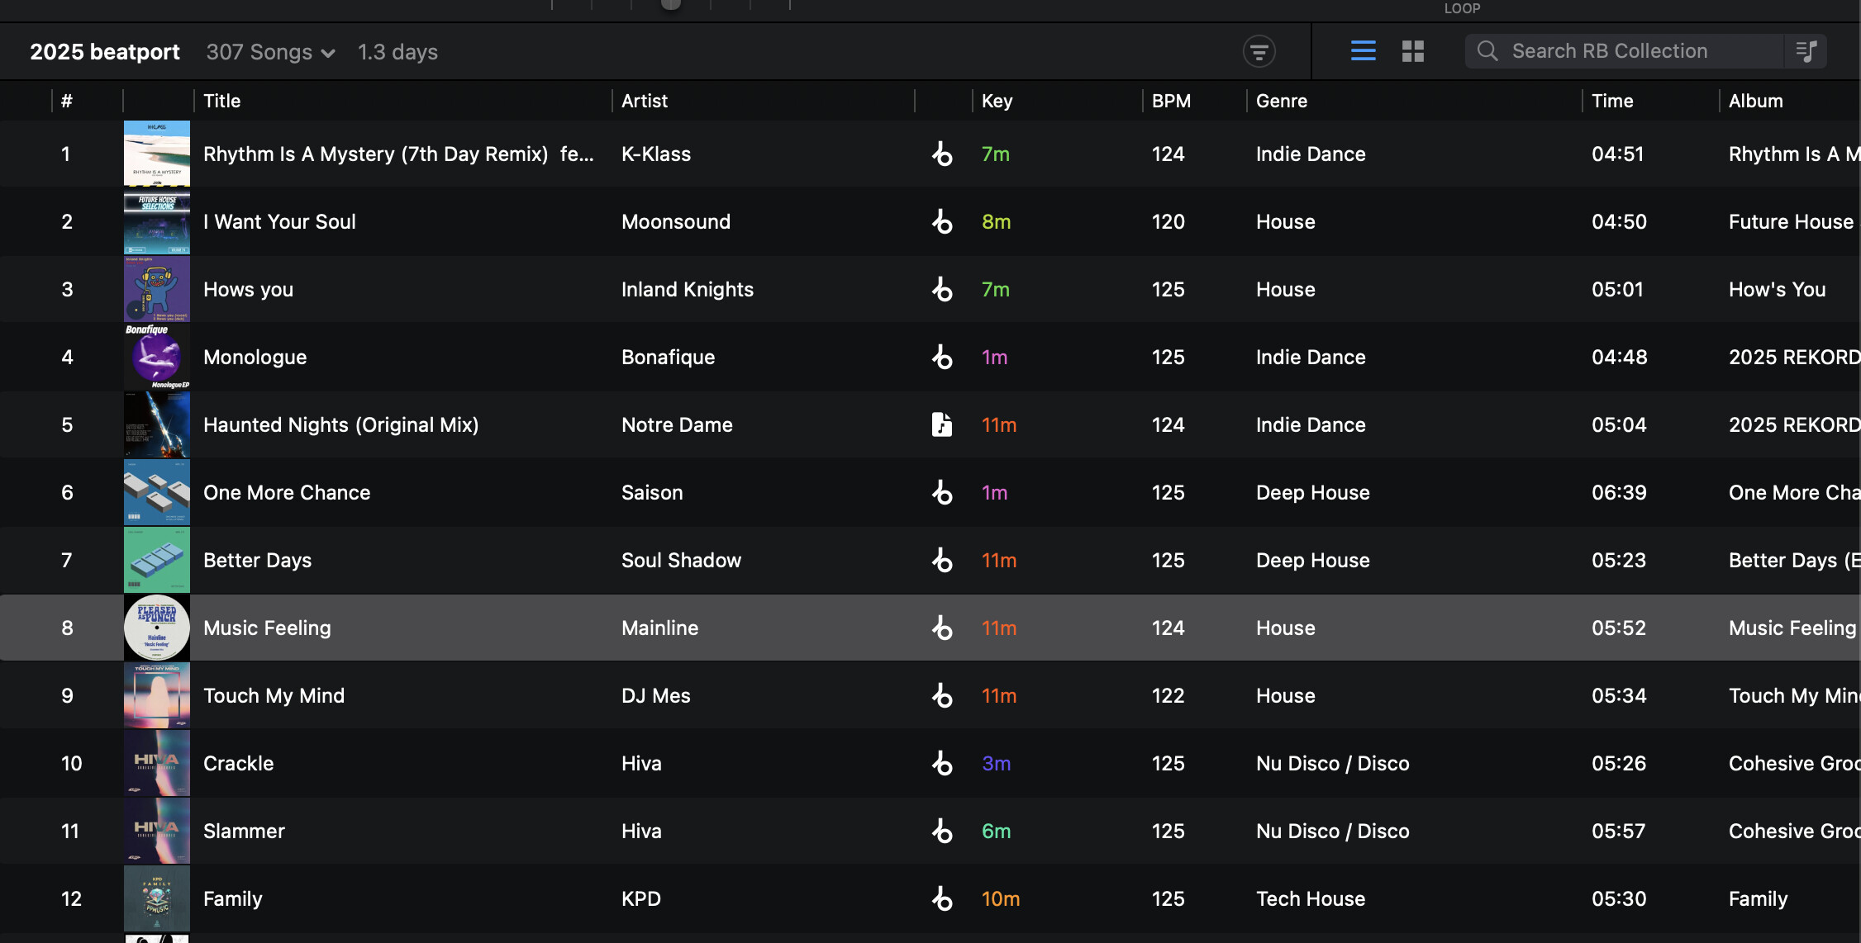Screen dimensions: 1861x943
Task: Click file icon for Haunted Nights
Action: pos(942,424)
